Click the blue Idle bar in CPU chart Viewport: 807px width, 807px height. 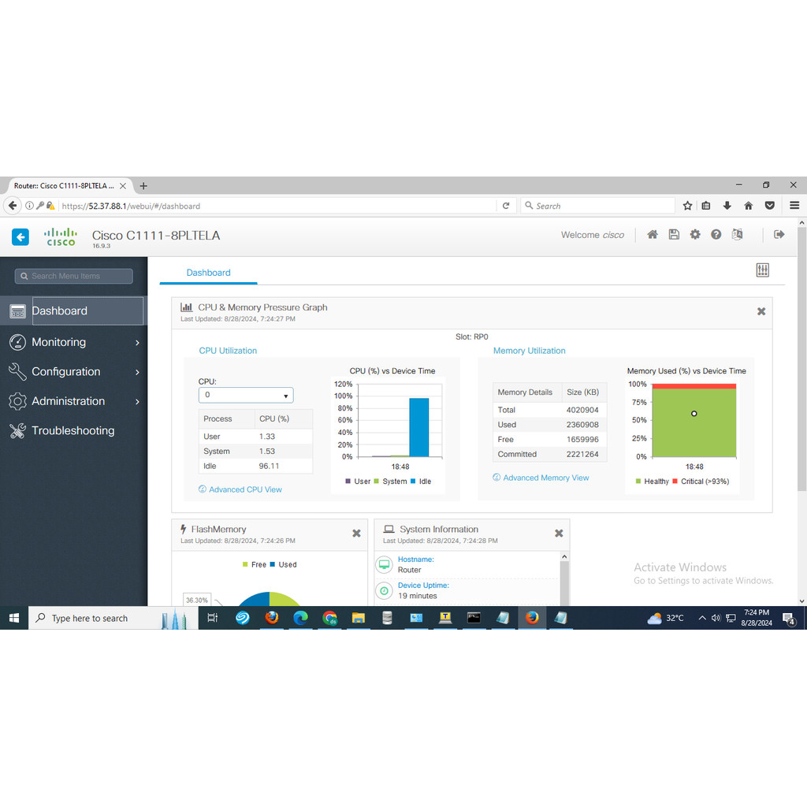tap(419, 427)
